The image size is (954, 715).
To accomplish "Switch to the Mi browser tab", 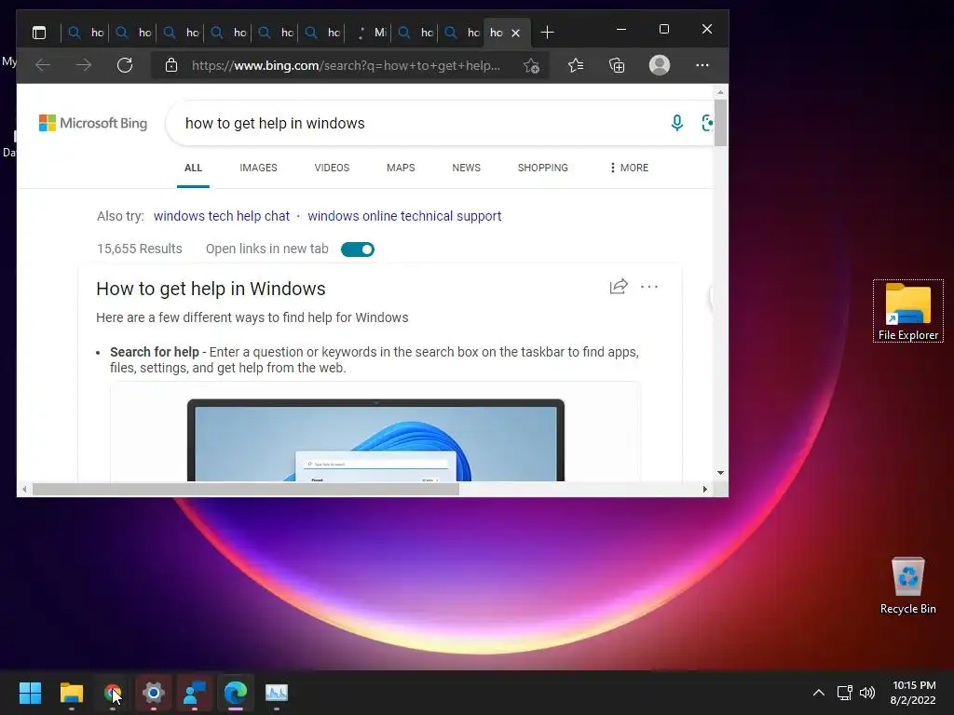I will (371, 33).
